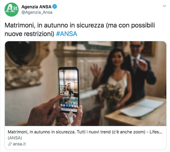Open the Agenzia ANSA display name

click(x=36, y=7)
